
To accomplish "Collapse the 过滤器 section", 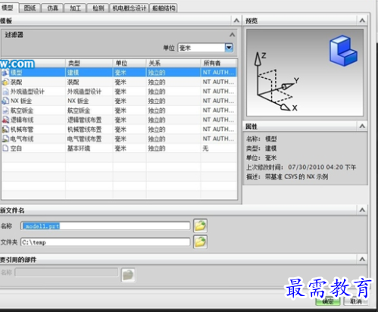I will (x=232, y=35).
